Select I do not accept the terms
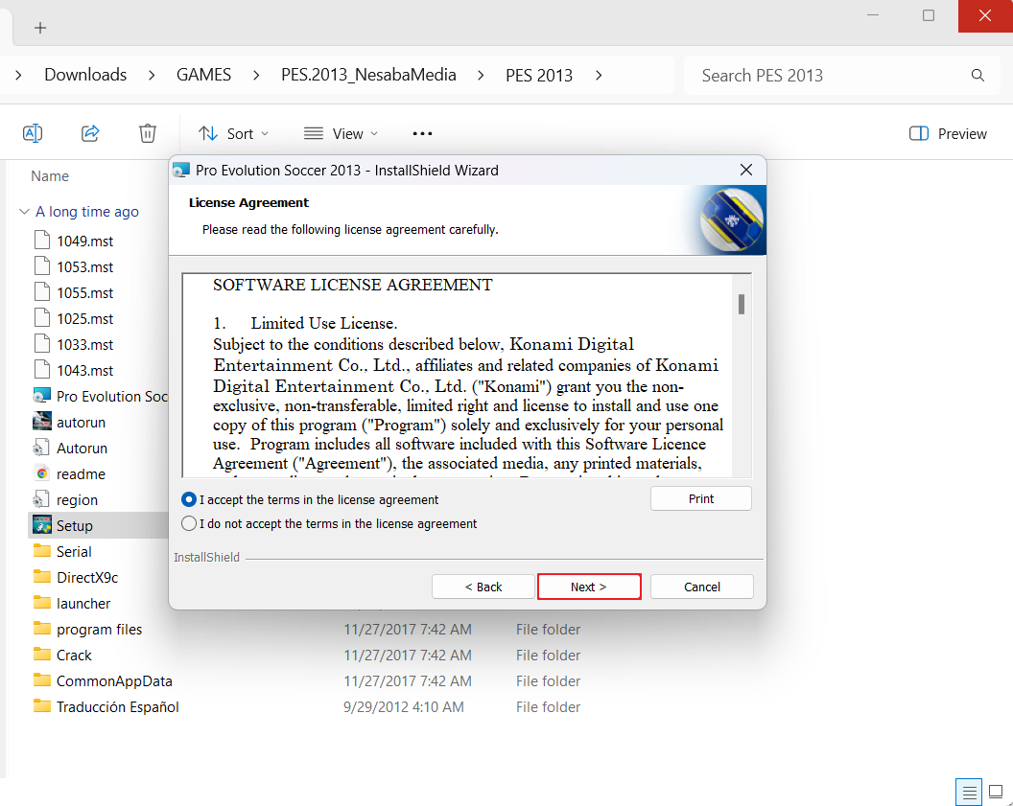 189,523
